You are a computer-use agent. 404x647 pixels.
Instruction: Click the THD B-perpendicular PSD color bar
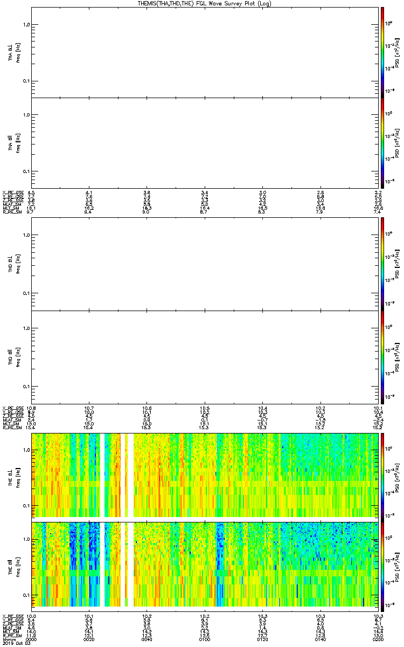point(382,265)
